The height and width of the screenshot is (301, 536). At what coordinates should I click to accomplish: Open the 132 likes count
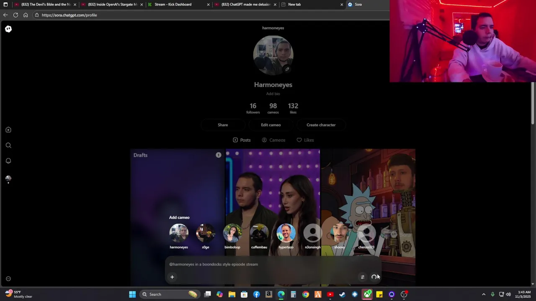293,108
